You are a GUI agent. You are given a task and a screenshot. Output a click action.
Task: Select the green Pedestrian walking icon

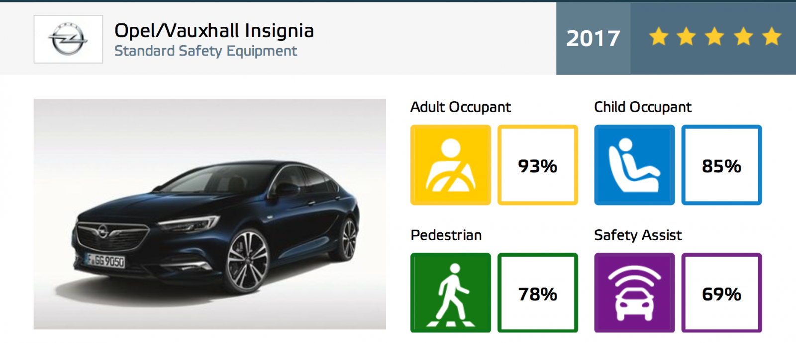click(451, 293)
